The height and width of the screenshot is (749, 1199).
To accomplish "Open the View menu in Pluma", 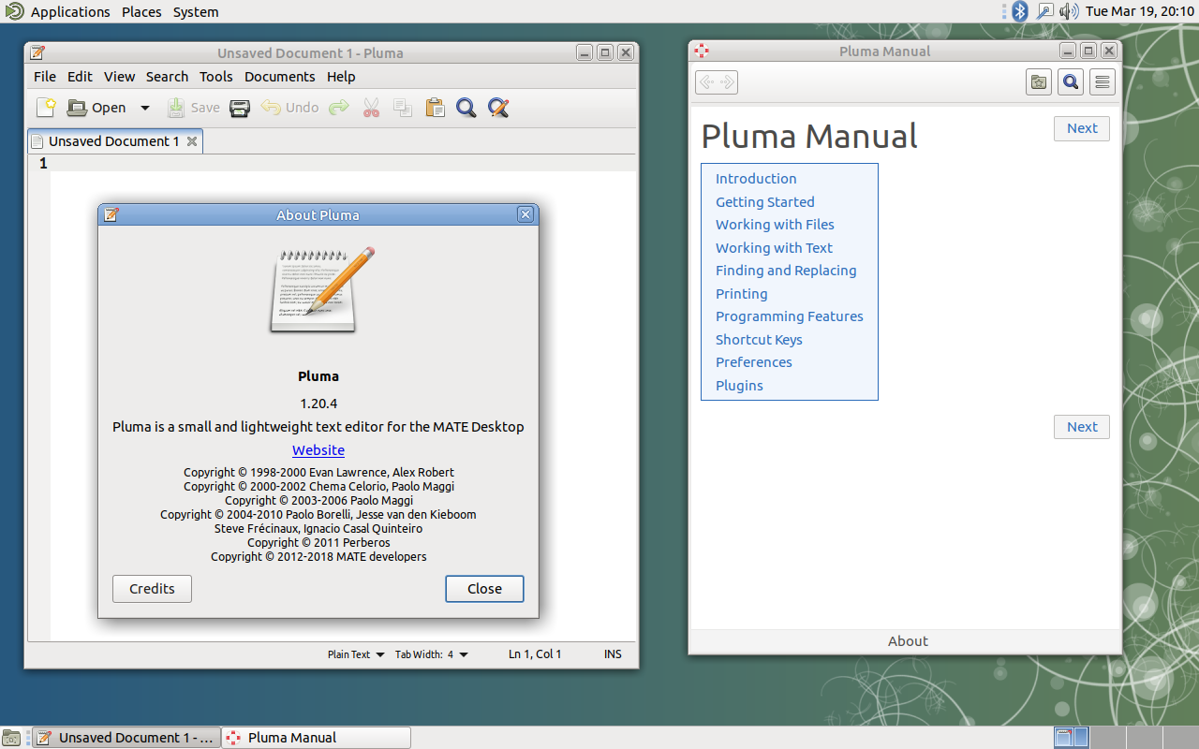I will pyautogui.click(x=119, y=77).
